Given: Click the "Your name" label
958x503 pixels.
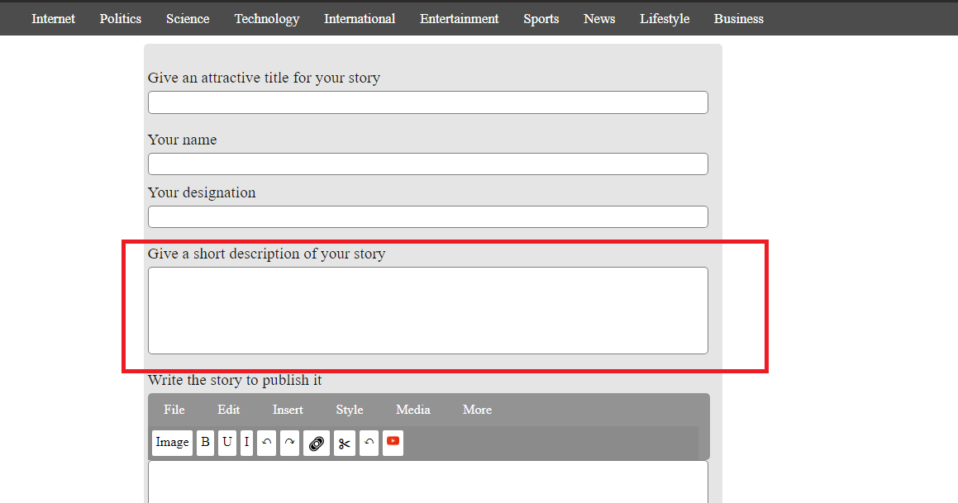Looking at the screenshot, I should pyautogui.click(x=182, y=140).
